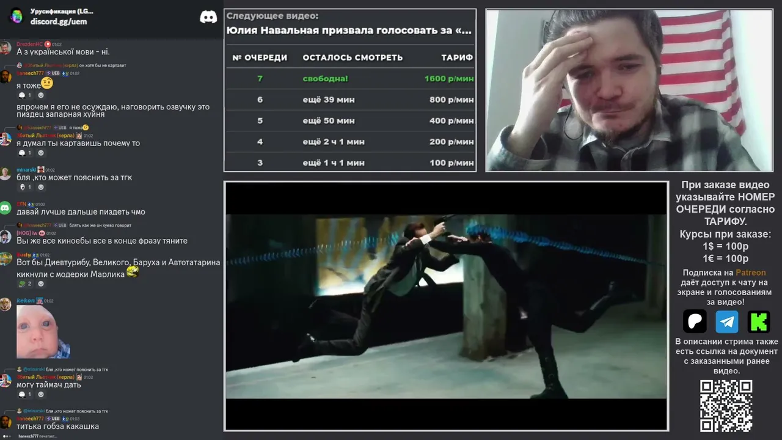Select queue row 5 'ещё 50 мин'
The image size is (782, 440).
click(x=349, y=120)
